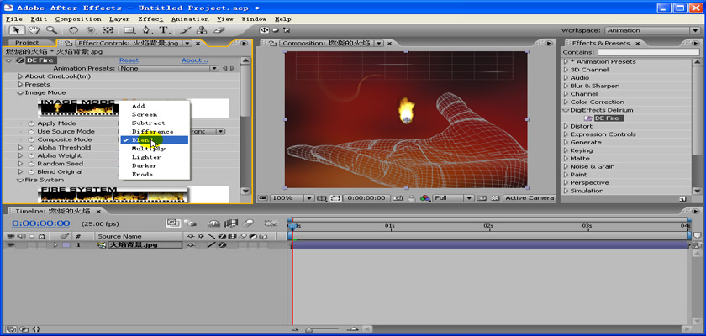The image size is (706, 336).
Task: Open the Effect menu
Action: point(150,18)
